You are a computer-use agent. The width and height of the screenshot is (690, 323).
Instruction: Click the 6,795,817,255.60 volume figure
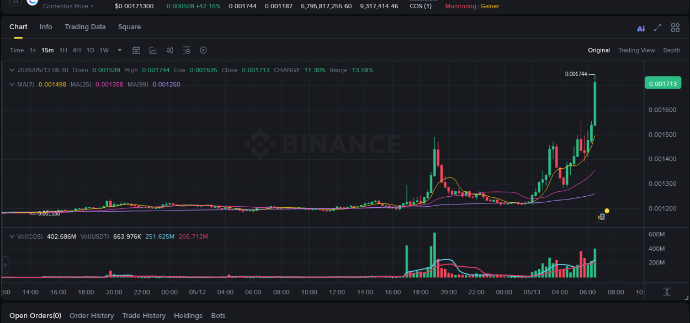326,6
